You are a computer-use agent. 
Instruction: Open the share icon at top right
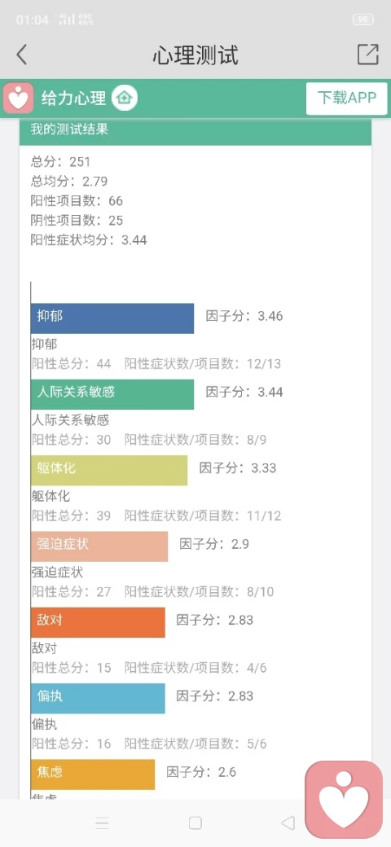click(367, 55)
